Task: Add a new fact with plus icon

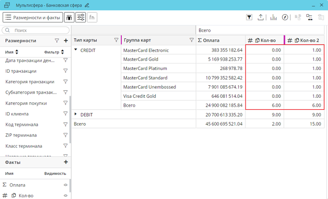Action: 66,162
